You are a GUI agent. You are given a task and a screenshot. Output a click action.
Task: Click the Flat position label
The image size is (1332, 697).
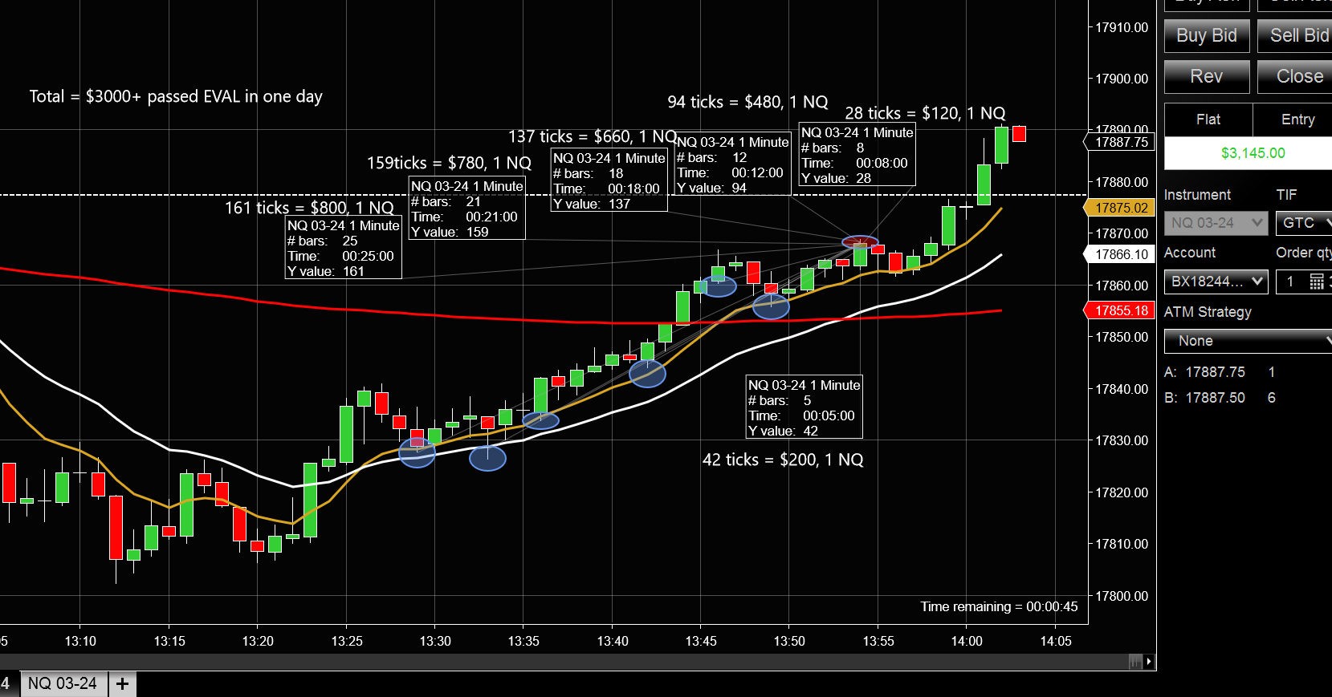coord(1208,120)
